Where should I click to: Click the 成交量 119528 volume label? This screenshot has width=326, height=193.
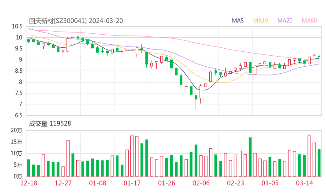pyautogui.click(x=50, y=124)
